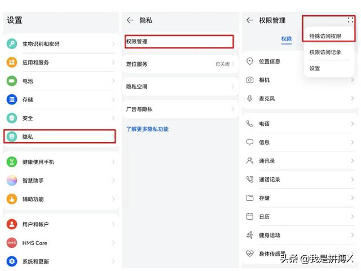Viewport: 361px width, 271px height.
Task: Tap the 用户和帐户 label
Action: click(x=36, y=225)
